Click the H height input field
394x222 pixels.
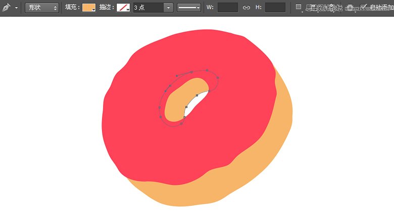pyautogui.click(x=275, y=8)
